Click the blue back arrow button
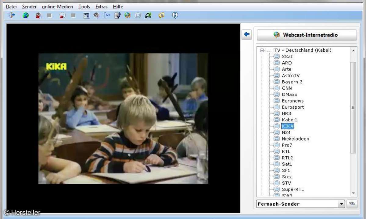366x219 pixels. (247, 34)
